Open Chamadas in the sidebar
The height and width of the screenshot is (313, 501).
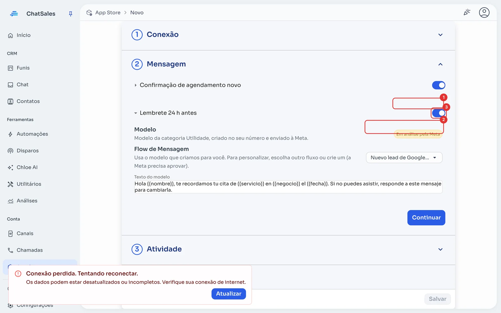30,250
